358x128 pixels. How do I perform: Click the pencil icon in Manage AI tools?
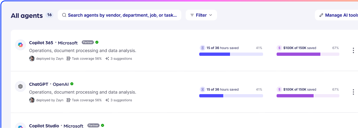[321, 15]
